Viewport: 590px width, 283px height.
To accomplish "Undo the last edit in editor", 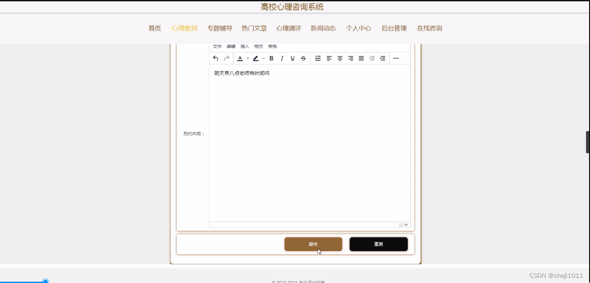I will coord(216,58).
